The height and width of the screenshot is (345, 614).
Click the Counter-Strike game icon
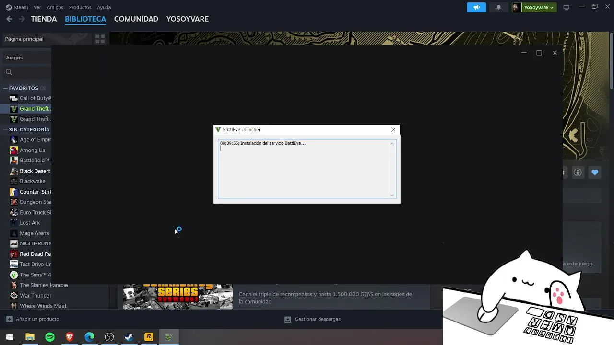(14, 192)
